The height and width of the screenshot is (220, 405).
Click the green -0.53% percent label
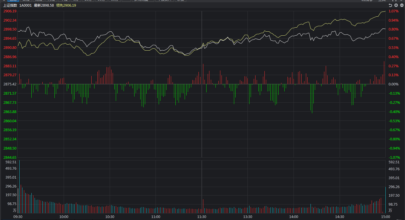tap(394, 121)
